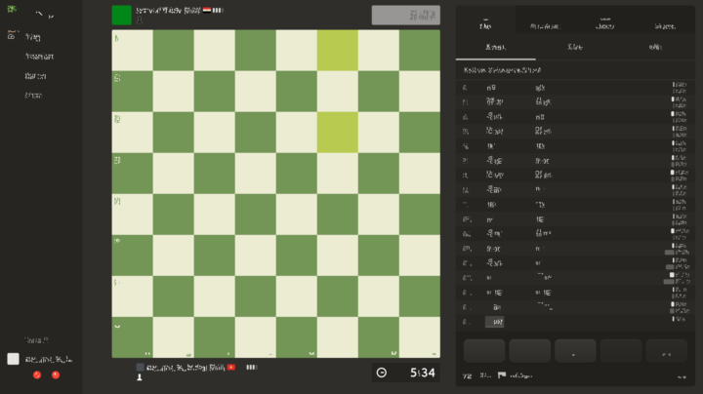
Task: Select the last sub-tab on the right
Action: (x=655, y=47)
